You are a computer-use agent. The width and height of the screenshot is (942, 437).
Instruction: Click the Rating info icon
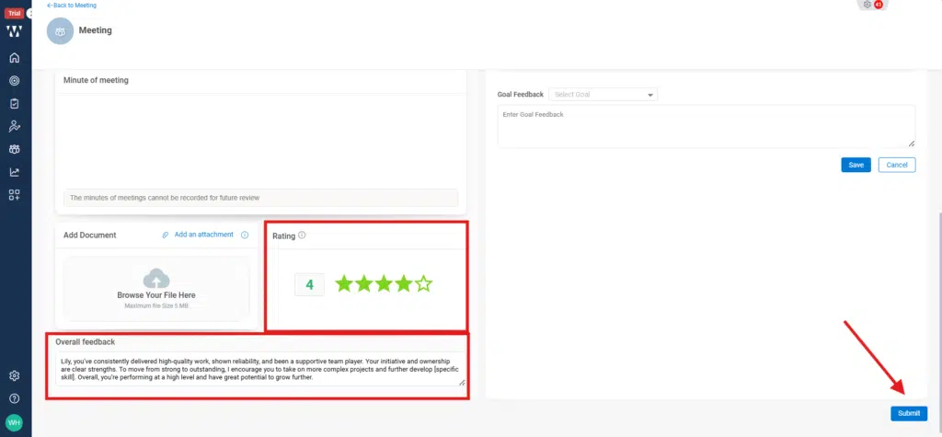302,236
